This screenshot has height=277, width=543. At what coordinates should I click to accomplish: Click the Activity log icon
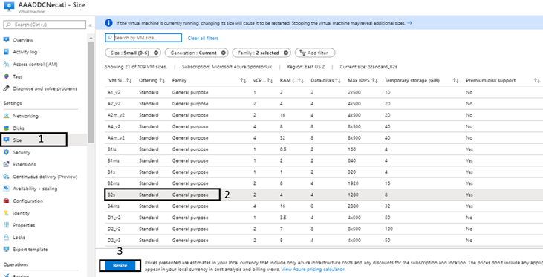6,52
